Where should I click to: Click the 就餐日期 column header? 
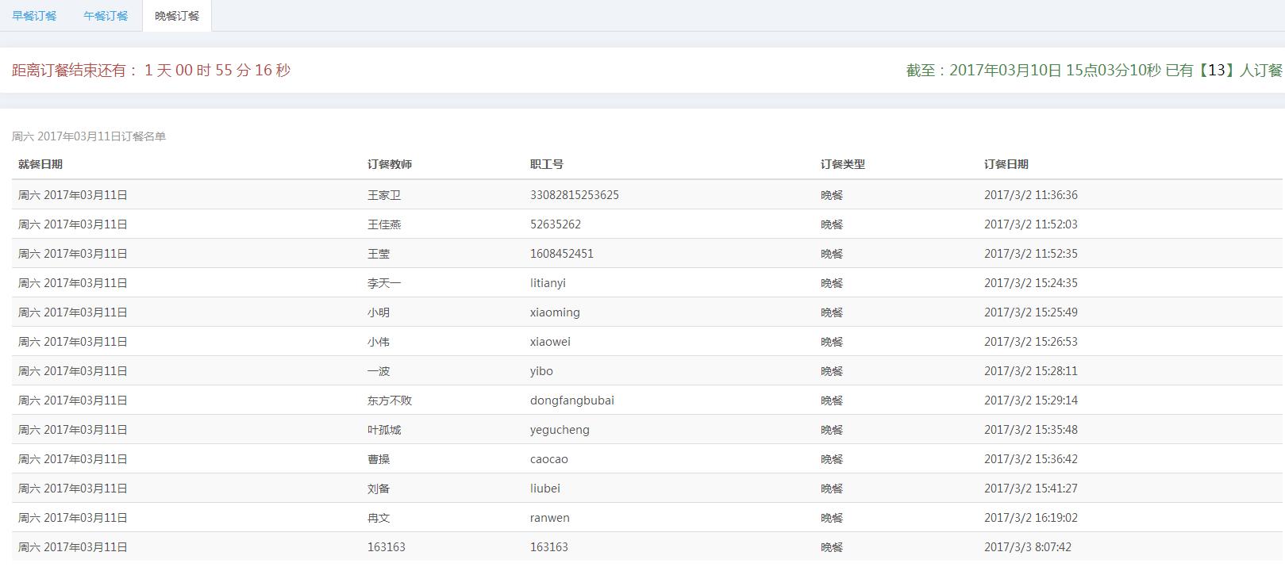point(40,164)
